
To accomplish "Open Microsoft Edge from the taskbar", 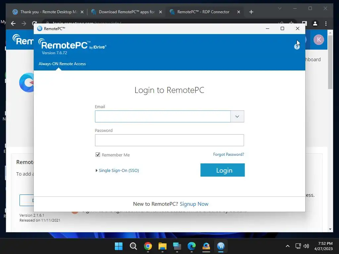I will pos(192,246).
